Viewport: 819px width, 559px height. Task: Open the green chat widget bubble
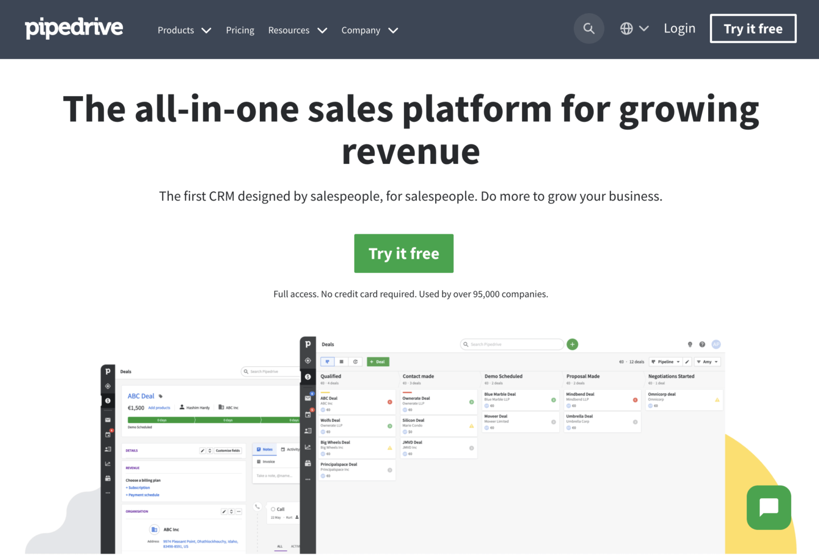pos(769,507)
